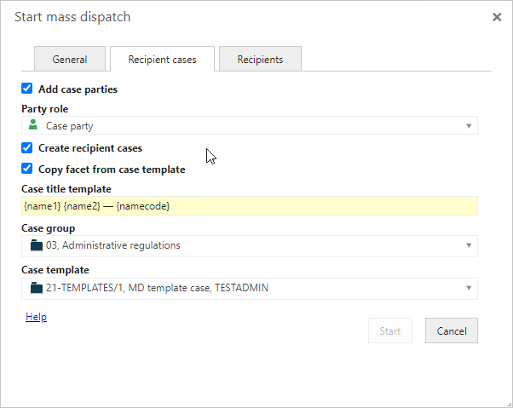Open the Recipients tab
This screenshot has height=408, width=513.
point(260,59)
